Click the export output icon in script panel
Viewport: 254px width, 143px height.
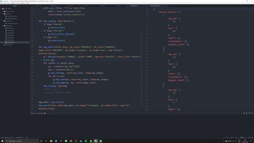coord(247,113)
